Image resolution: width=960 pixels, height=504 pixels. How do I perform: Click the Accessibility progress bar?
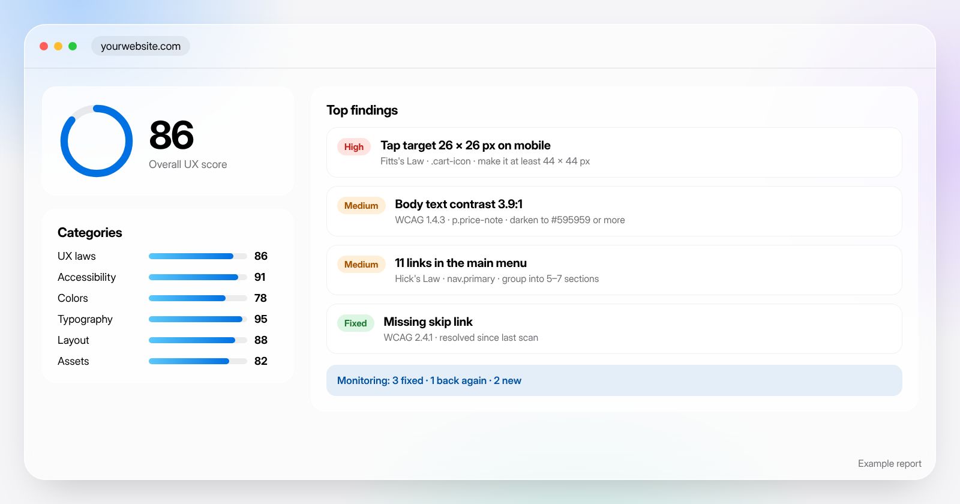click(x=198, y=277)
